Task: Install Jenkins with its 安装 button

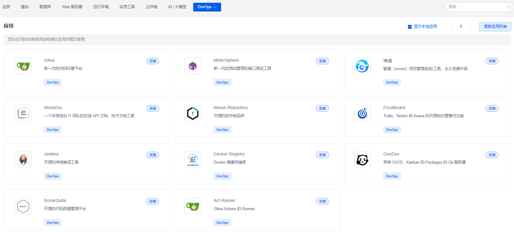Action: [153, 155]
